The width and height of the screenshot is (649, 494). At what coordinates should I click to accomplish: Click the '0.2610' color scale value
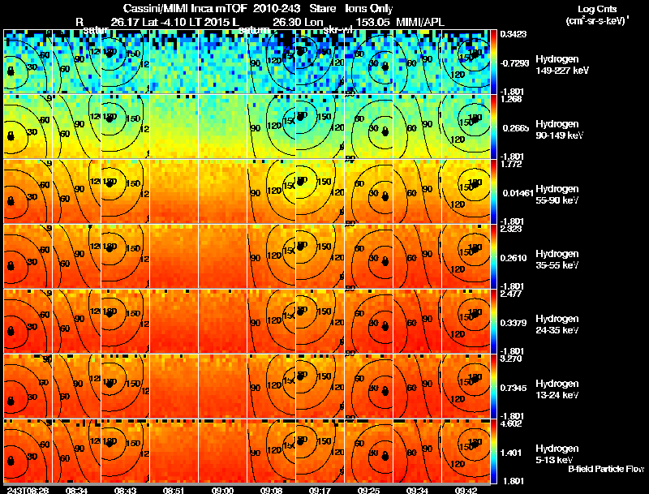coord(515,258)
